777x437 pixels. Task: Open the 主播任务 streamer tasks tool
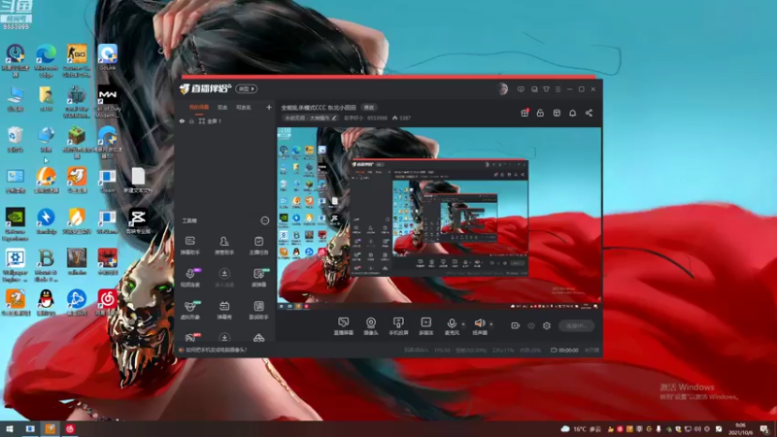pos(258,246)
